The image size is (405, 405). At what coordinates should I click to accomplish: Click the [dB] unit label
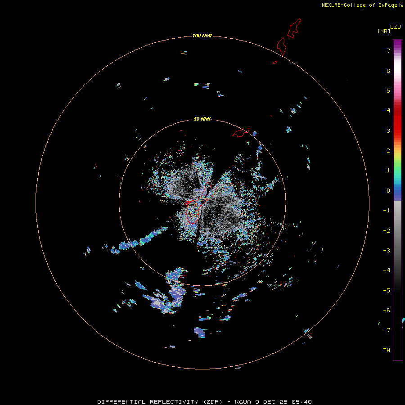tap(384, 31)
